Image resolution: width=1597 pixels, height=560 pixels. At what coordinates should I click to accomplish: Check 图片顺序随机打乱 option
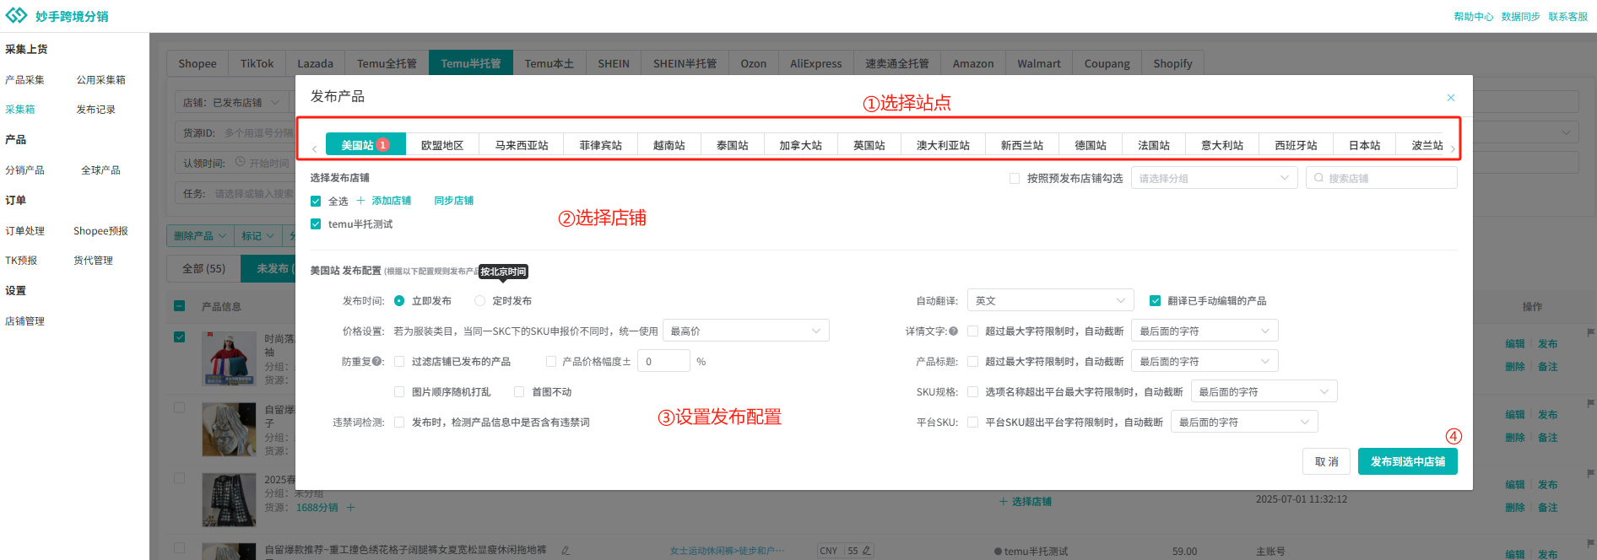(x=399, y=392)
